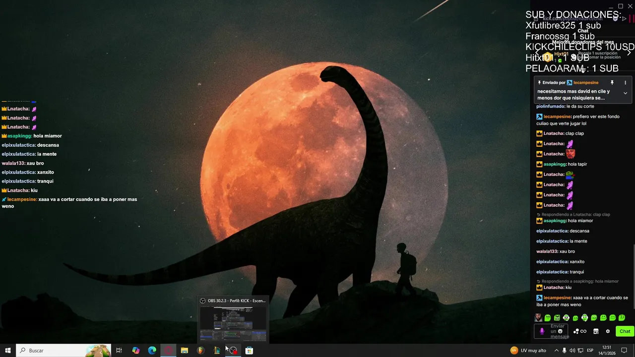
Task: Open the Kick shop storefront icon
Action: (596, 331)
